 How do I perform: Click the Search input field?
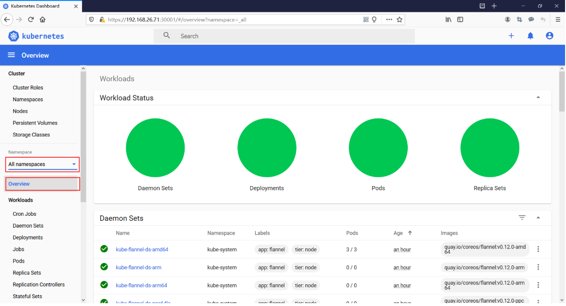pos(284,36)
